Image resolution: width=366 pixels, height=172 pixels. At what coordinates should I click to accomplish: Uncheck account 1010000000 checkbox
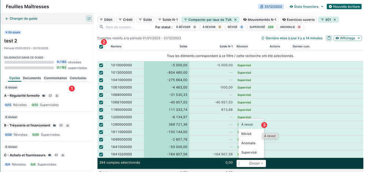coord(101,65)
